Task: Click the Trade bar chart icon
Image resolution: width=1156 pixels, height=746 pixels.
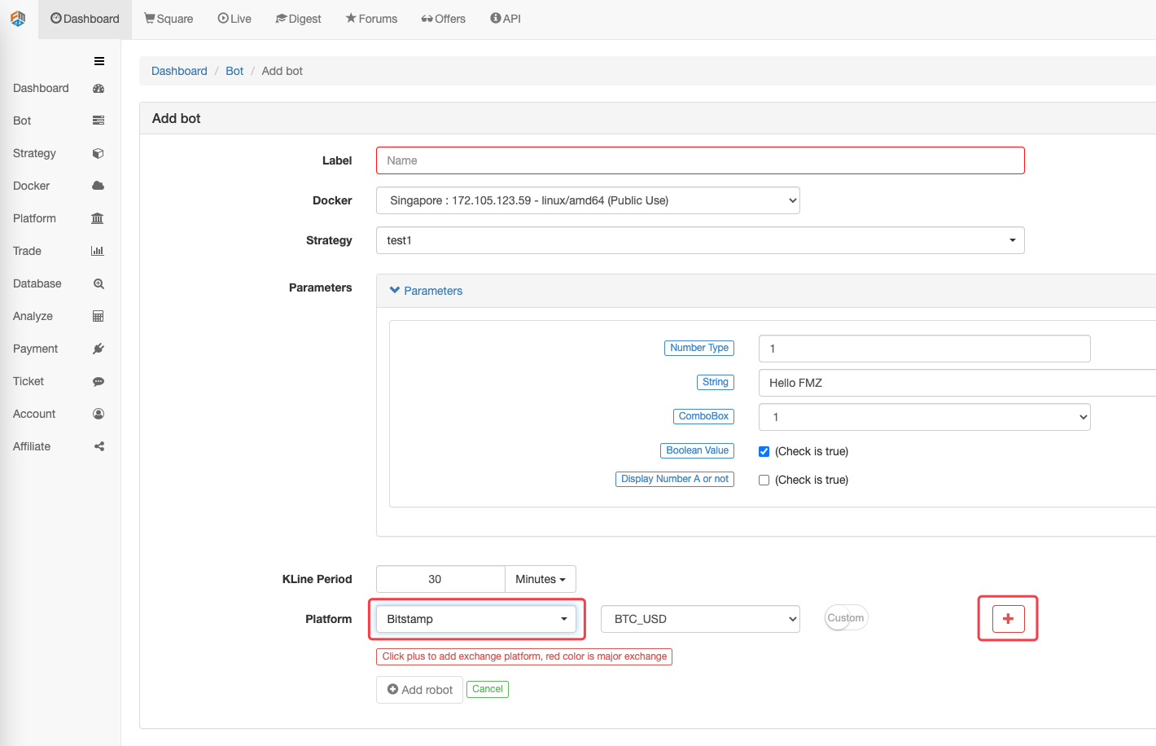Action: [98, 251]
